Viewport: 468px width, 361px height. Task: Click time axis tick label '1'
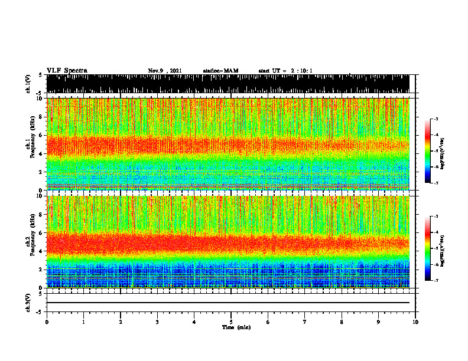[x=83, y=322]
